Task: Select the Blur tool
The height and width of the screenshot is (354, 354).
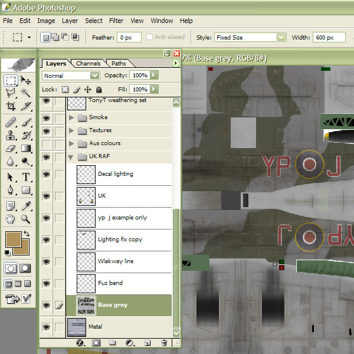Action: tap(11, 161)
